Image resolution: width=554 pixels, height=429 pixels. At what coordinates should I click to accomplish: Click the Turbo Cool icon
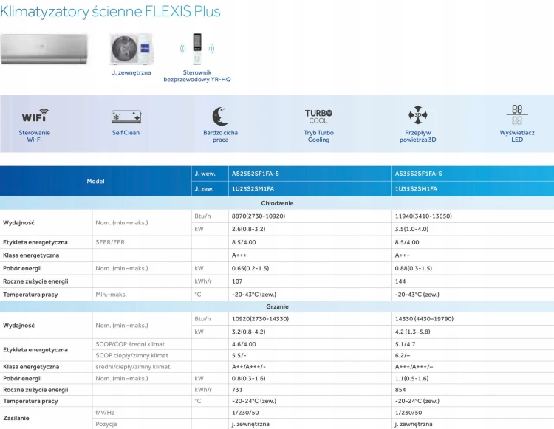click(318, 116)
